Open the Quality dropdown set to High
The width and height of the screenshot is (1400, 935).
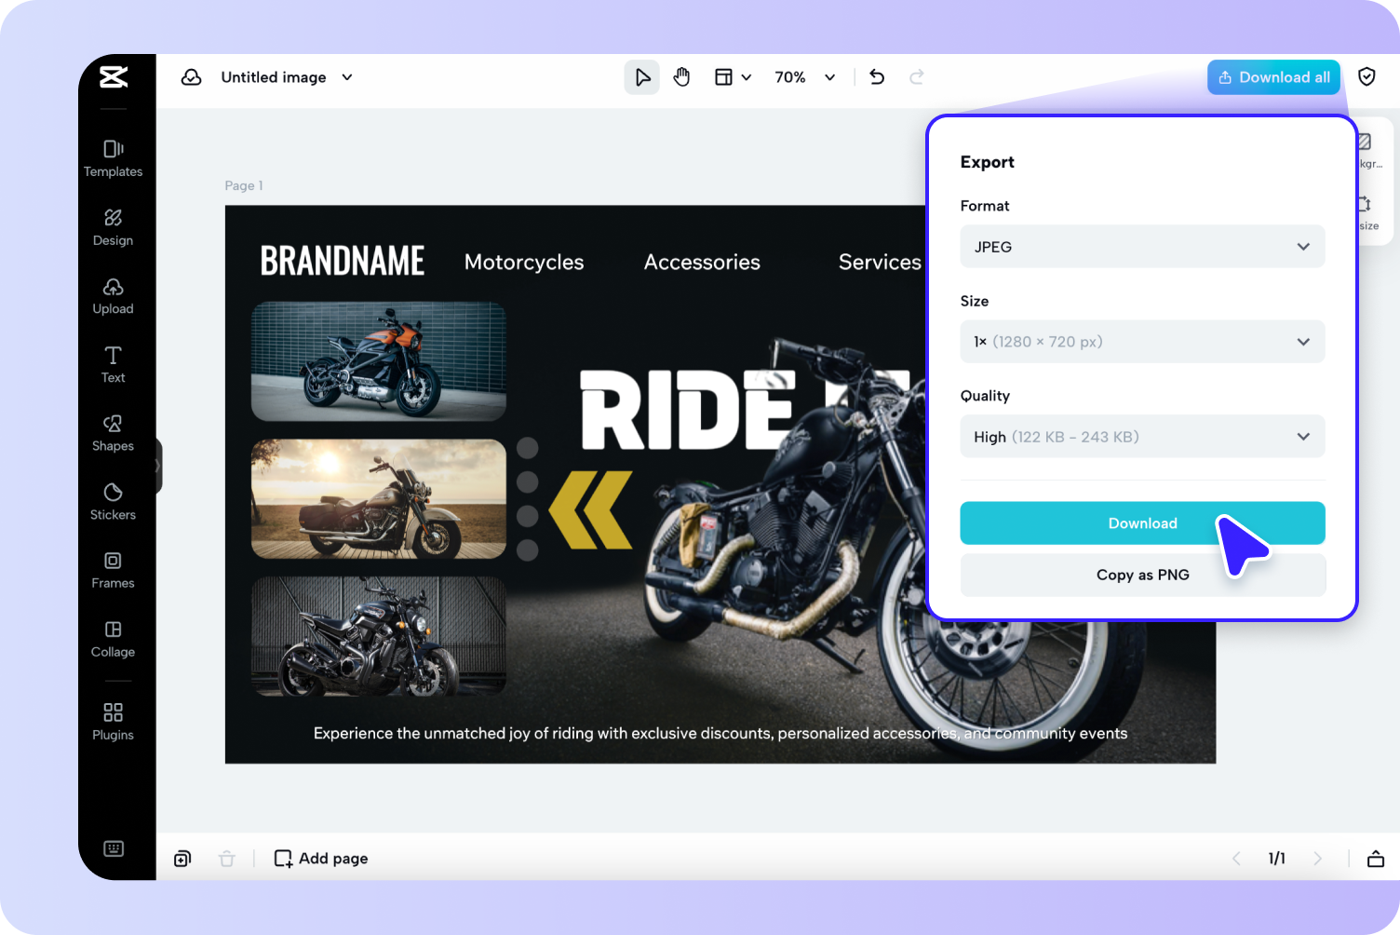(x=1142, y=436)
